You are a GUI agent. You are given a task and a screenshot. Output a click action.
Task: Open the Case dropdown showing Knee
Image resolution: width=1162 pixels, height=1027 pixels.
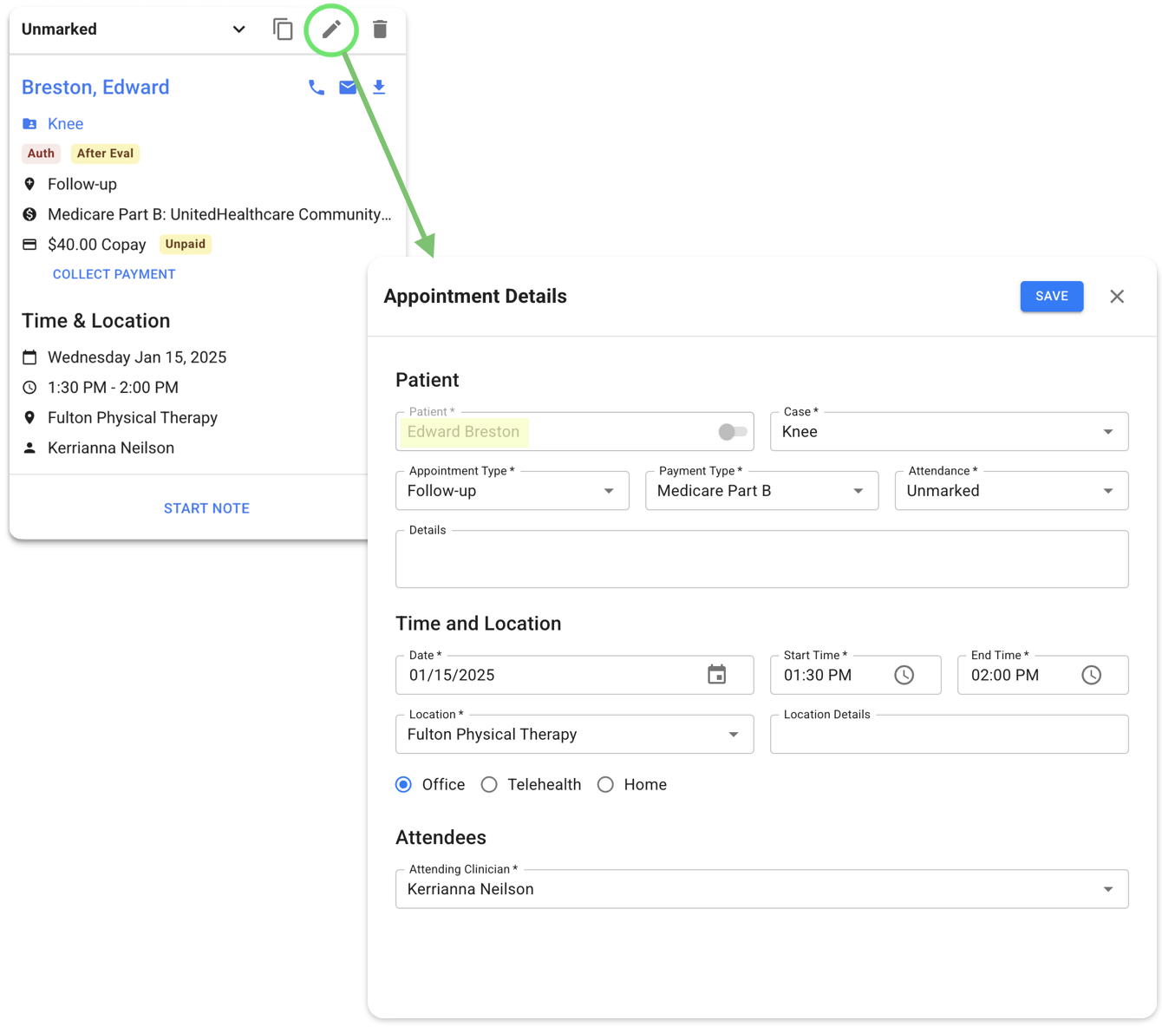coord(950,431)
